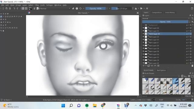Open File Explorer from taskbar

95,106
